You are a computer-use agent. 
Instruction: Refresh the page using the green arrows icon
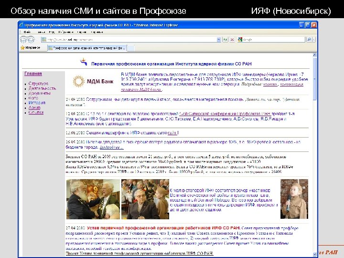click(x=225, y=40)
